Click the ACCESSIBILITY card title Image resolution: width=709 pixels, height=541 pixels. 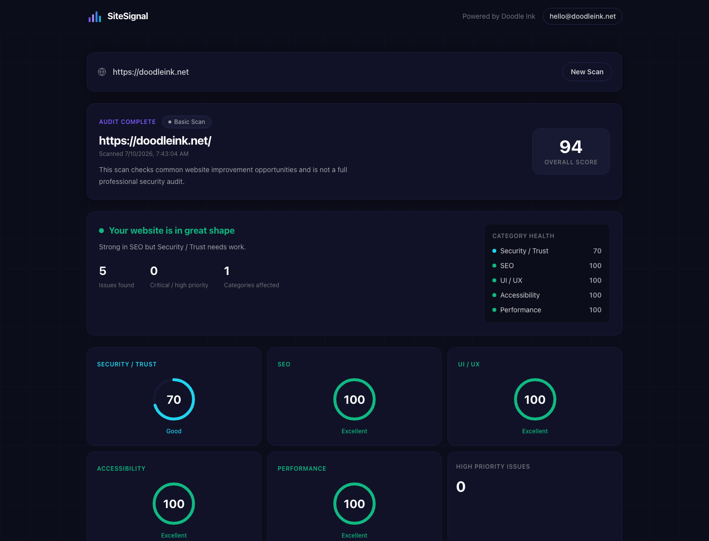click(x=121, y=469)
